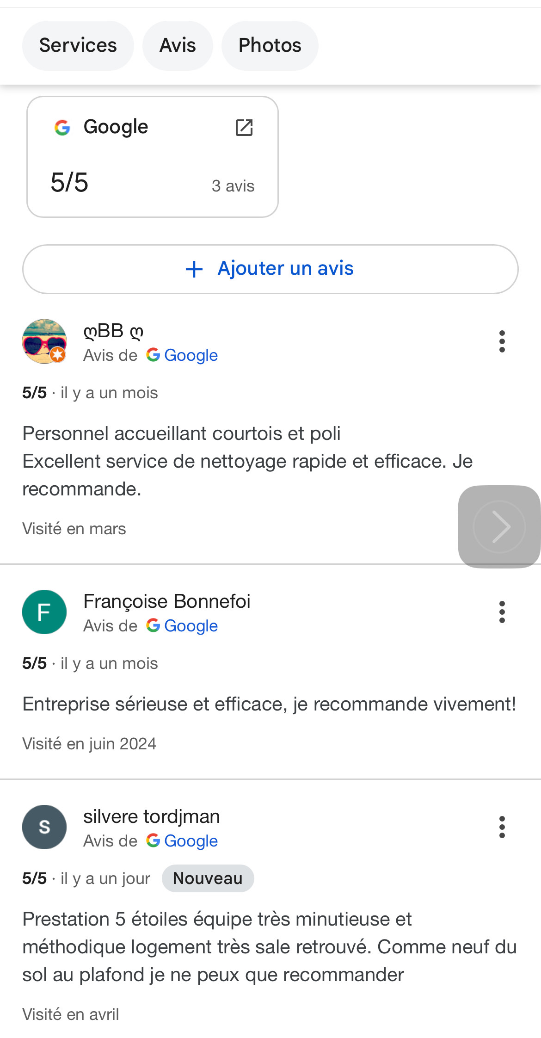This screenshot has height=1038, width=541.
Task: Tap Françoise Bonnefoi's green F avatar
Action: coord(44,612)
